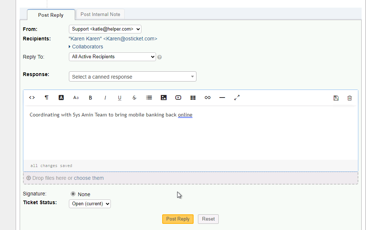Viewport: 366px width, 230px height.
Task: Click the Reset button
Action: (x=208, y=219)
